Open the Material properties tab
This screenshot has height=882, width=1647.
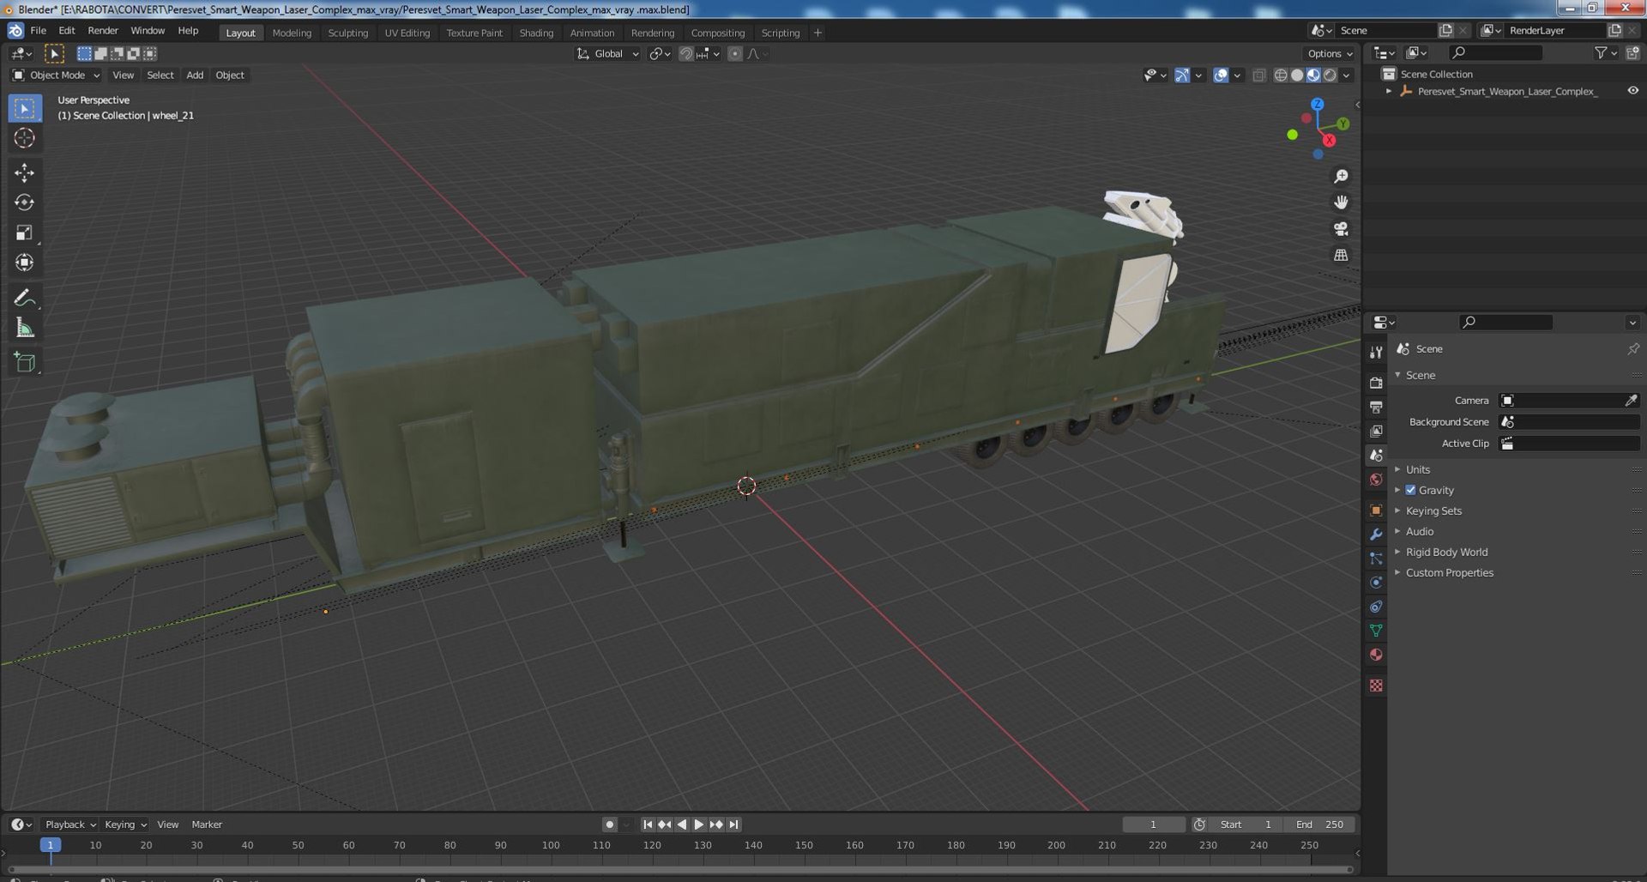click(1376, 655)
